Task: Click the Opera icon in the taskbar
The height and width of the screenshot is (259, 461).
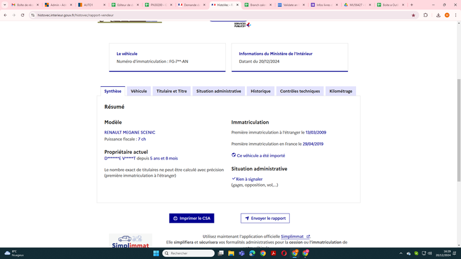Action: [284, 253]
